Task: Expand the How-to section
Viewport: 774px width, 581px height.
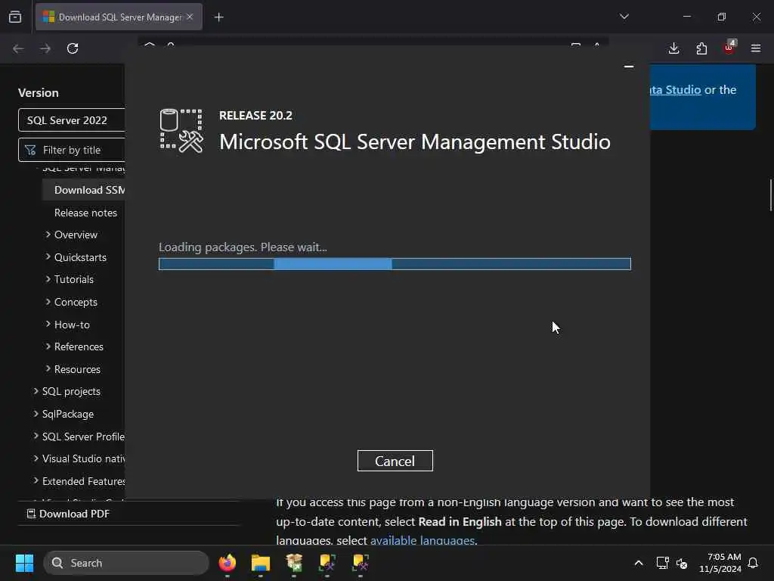Action: (x=48, y=324)
